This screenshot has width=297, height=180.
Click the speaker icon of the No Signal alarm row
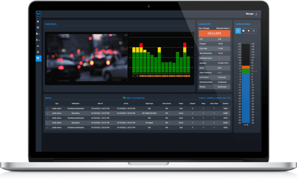point(47,123)
